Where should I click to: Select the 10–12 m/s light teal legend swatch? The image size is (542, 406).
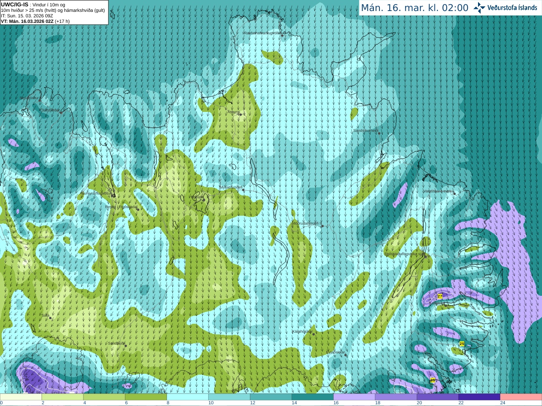(x=229, y=397)
